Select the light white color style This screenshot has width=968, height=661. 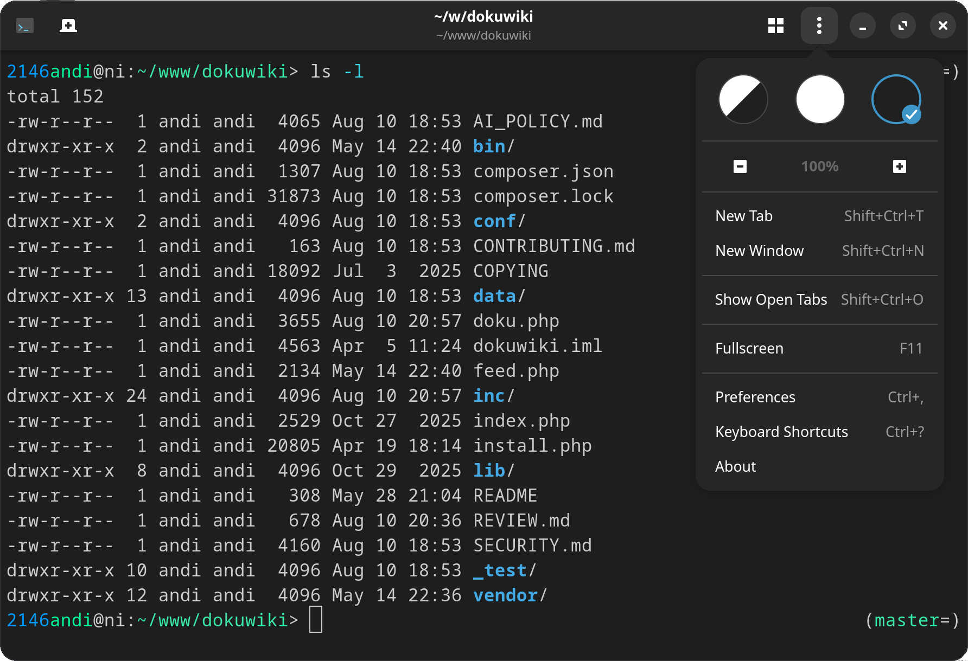tap(820, 99)
